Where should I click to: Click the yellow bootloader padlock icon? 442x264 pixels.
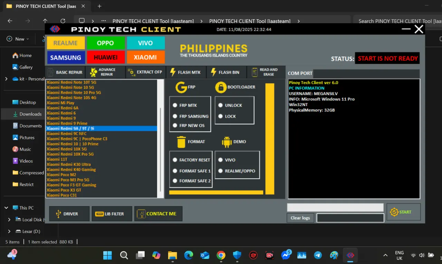coord(221,87)
